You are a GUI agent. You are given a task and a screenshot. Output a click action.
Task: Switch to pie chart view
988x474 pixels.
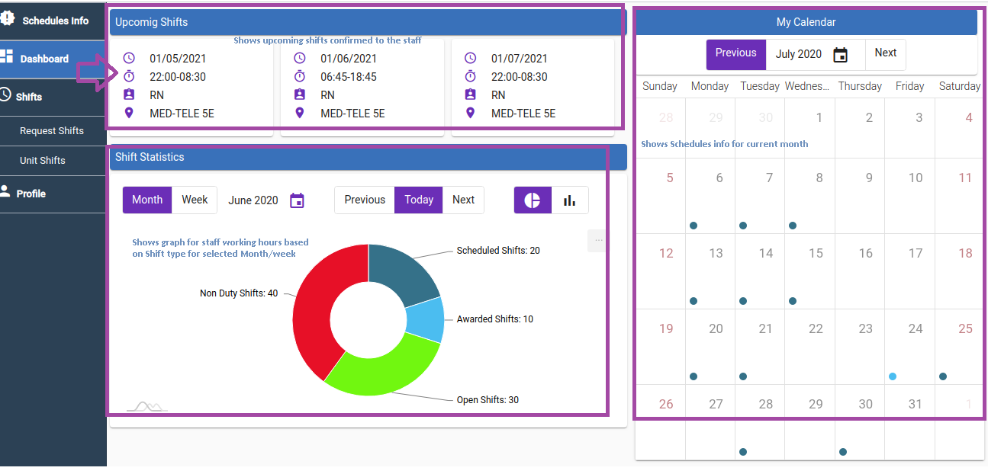coord(533,200)
